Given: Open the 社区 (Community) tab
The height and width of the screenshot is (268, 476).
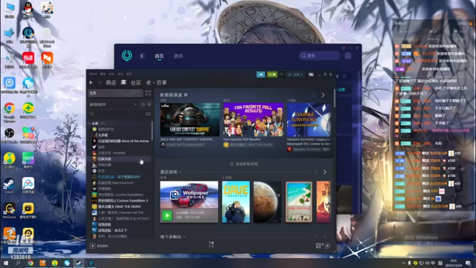Looking at the screenshot, I should (136, 83).
